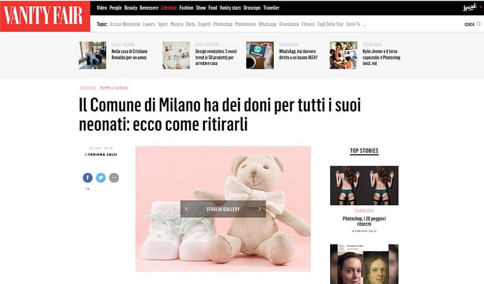Share article via Twitter bird icon
Image resolution: width=484 pixels, height=284 pixels.
pos(100,178)
